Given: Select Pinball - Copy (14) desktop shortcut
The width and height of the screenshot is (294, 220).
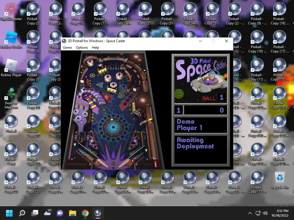Looking at the screenshot, I should (x=257, y=154).
